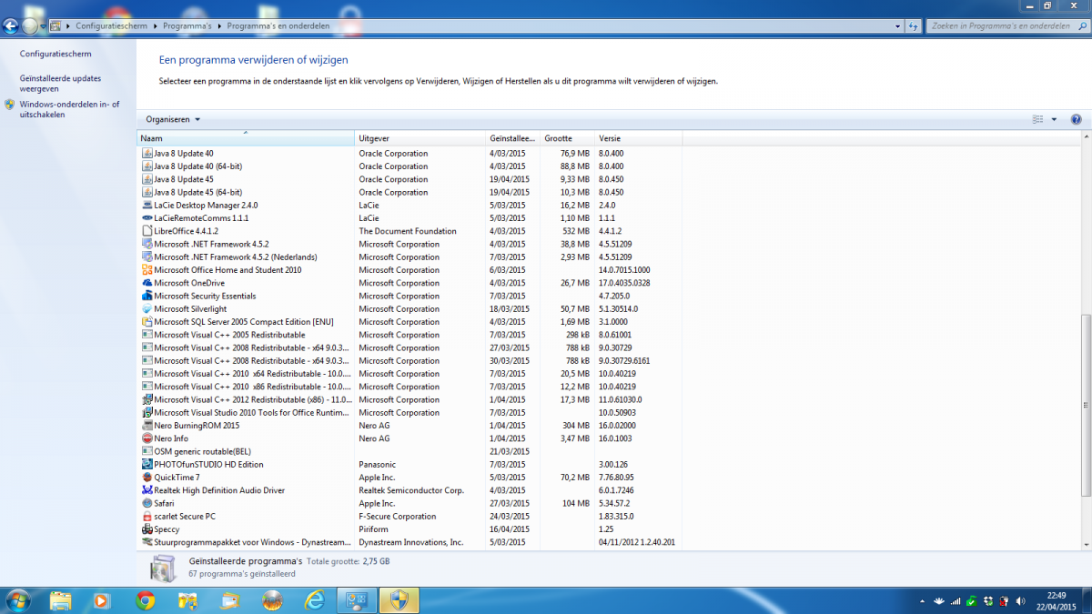Select Java 8 Update 40 icon

(147, 154)
